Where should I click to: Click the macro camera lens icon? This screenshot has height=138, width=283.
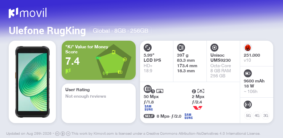(201, 91)
